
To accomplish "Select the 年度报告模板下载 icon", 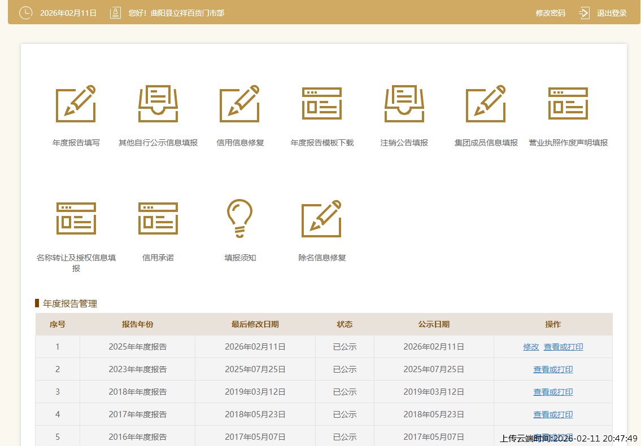I will pyautogui.click(x=322, y=104).
